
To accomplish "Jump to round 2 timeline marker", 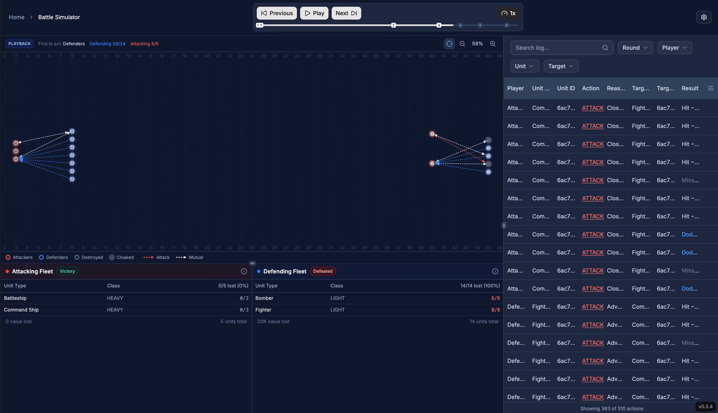I will [x=393, y=25].
